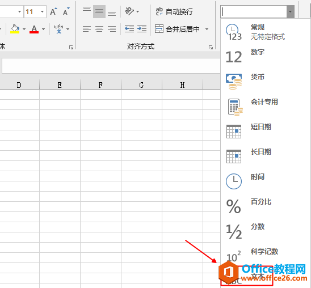Choose 数字 number format
This screenshot has height=288, width=311.
tap(266, 57)
